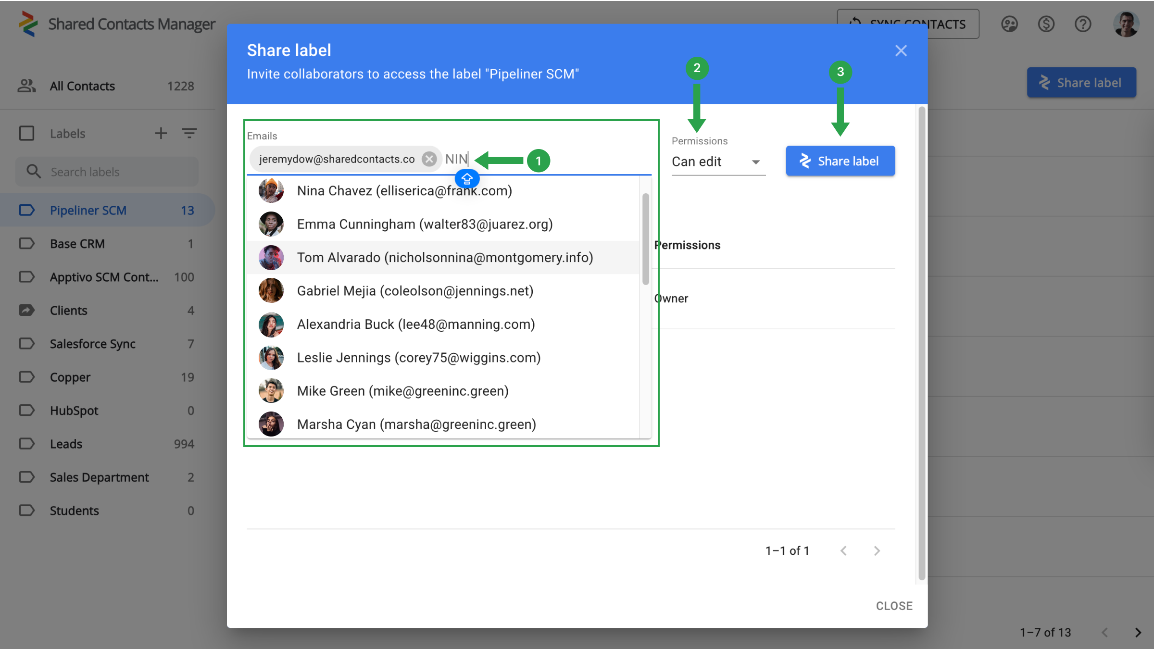Select Tom Alvarado from suggestions

(443, 257)
